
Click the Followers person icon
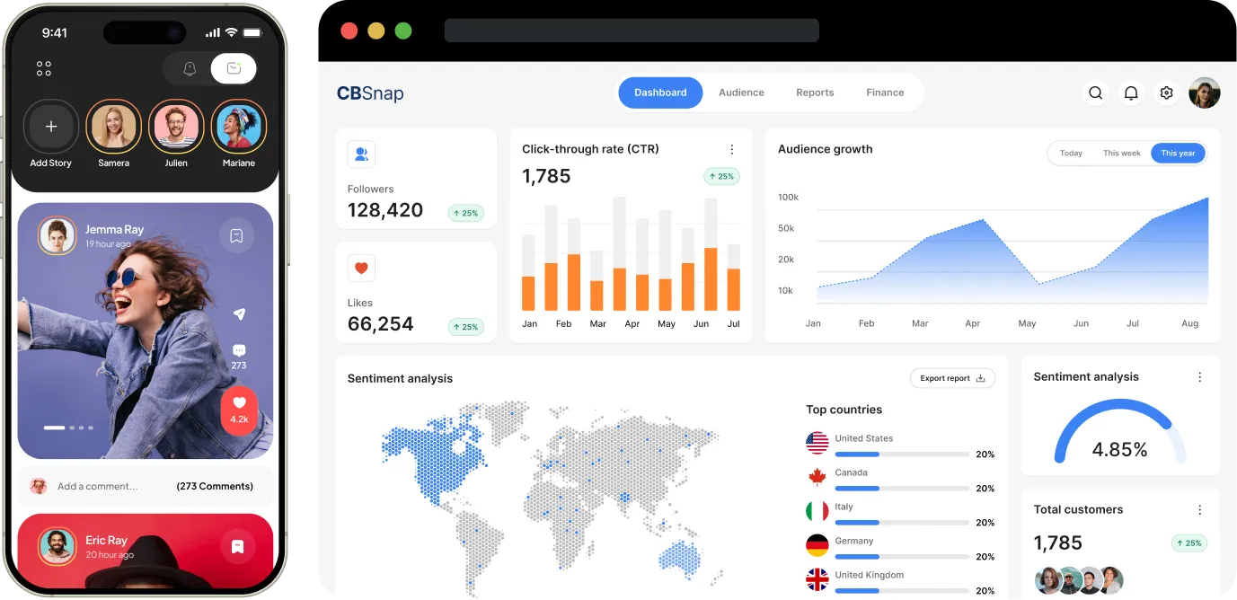[x=361, y=154]
